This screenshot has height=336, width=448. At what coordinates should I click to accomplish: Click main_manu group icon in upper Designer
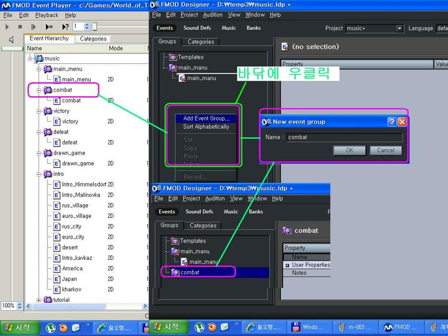click(173, 68)
